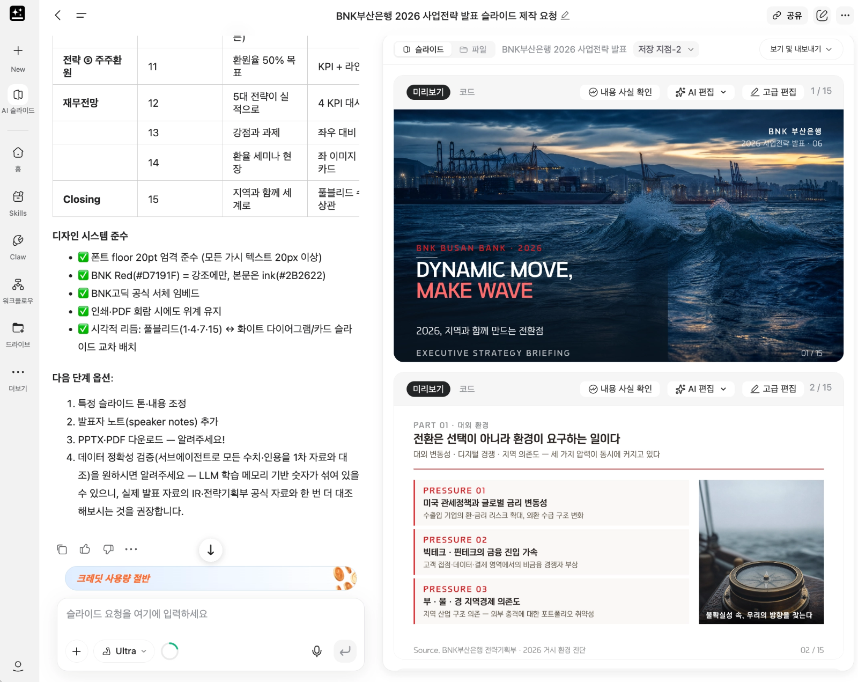The width and height of the screenshot is (858, 682).
Task: Click the 재무전망 table cell
Action: (x=95, y=102)
